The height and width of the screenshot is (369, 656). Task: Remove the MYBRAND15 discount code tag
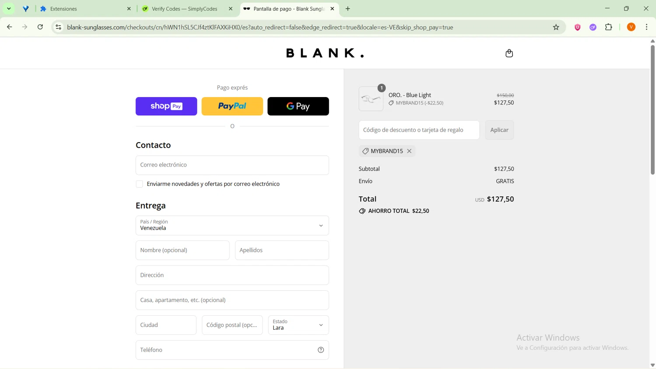(x=409, y=151)
